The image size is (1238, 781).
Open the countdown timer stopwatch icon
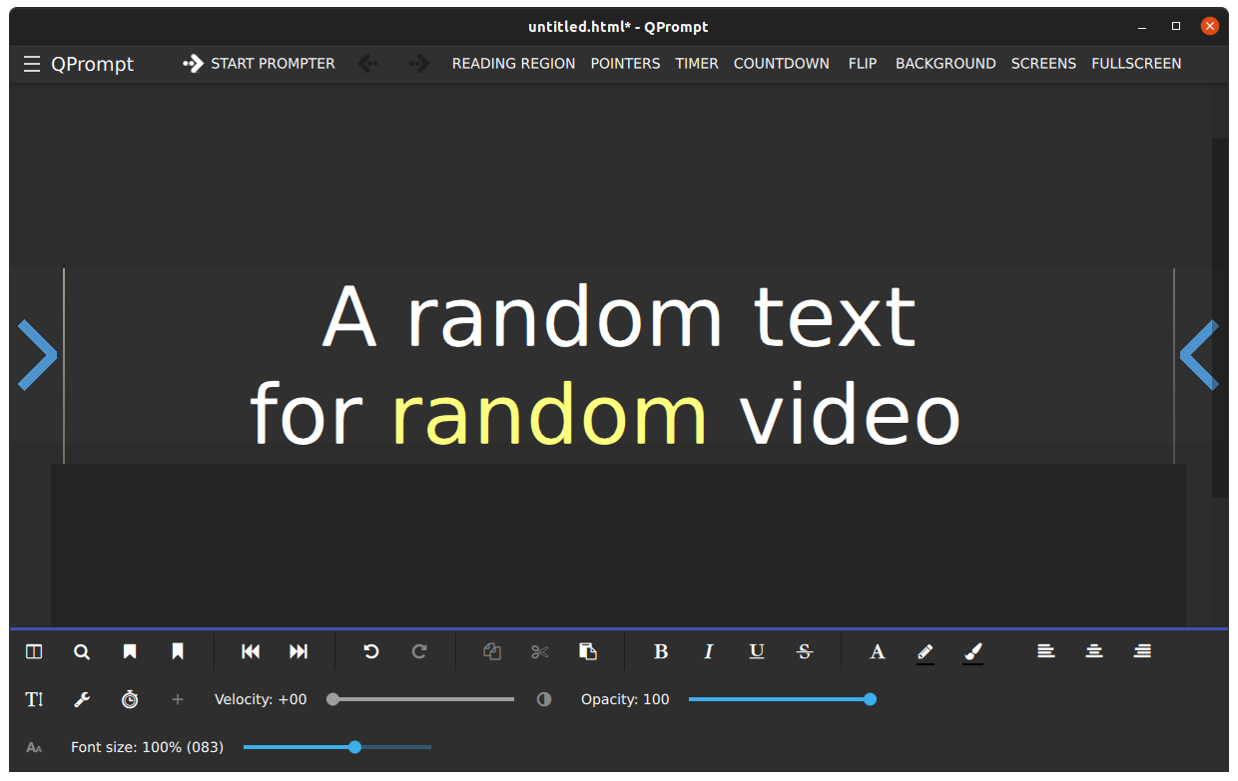pos(130,699)
